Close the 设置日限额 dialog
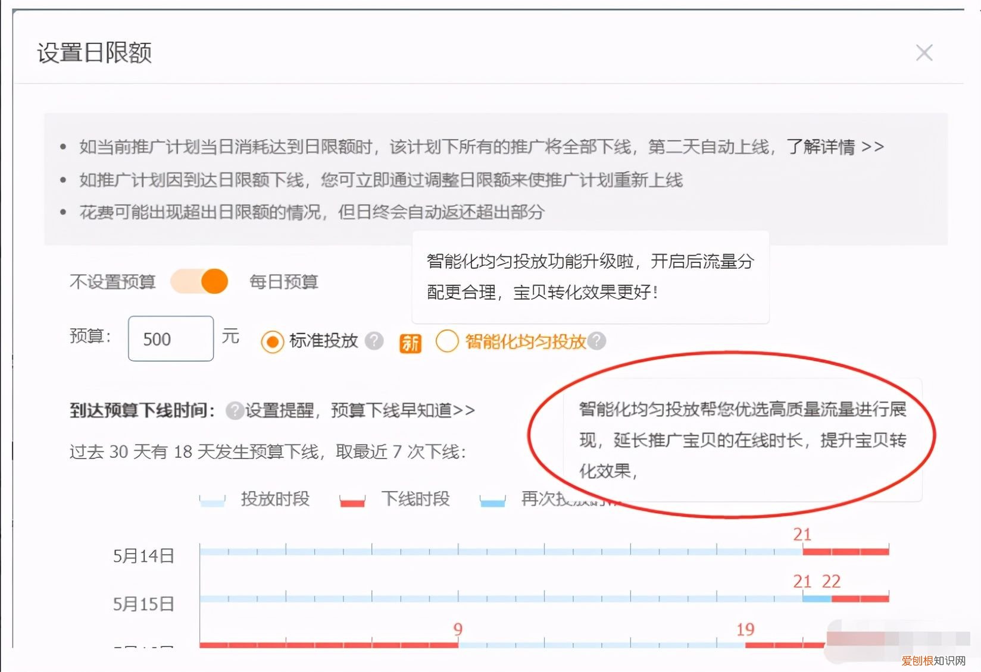This screenshot has width=981, height=672. point(923,53)
